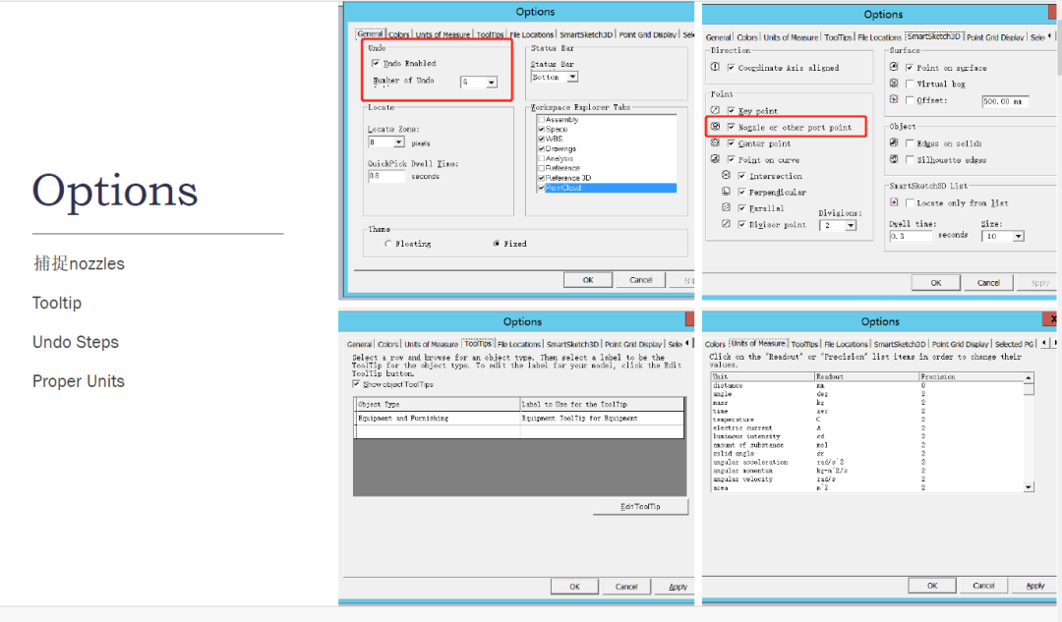Click the Virtual box icon
Image resolution: width=1062 pixels, height=622 pixels.
(894, 84)
